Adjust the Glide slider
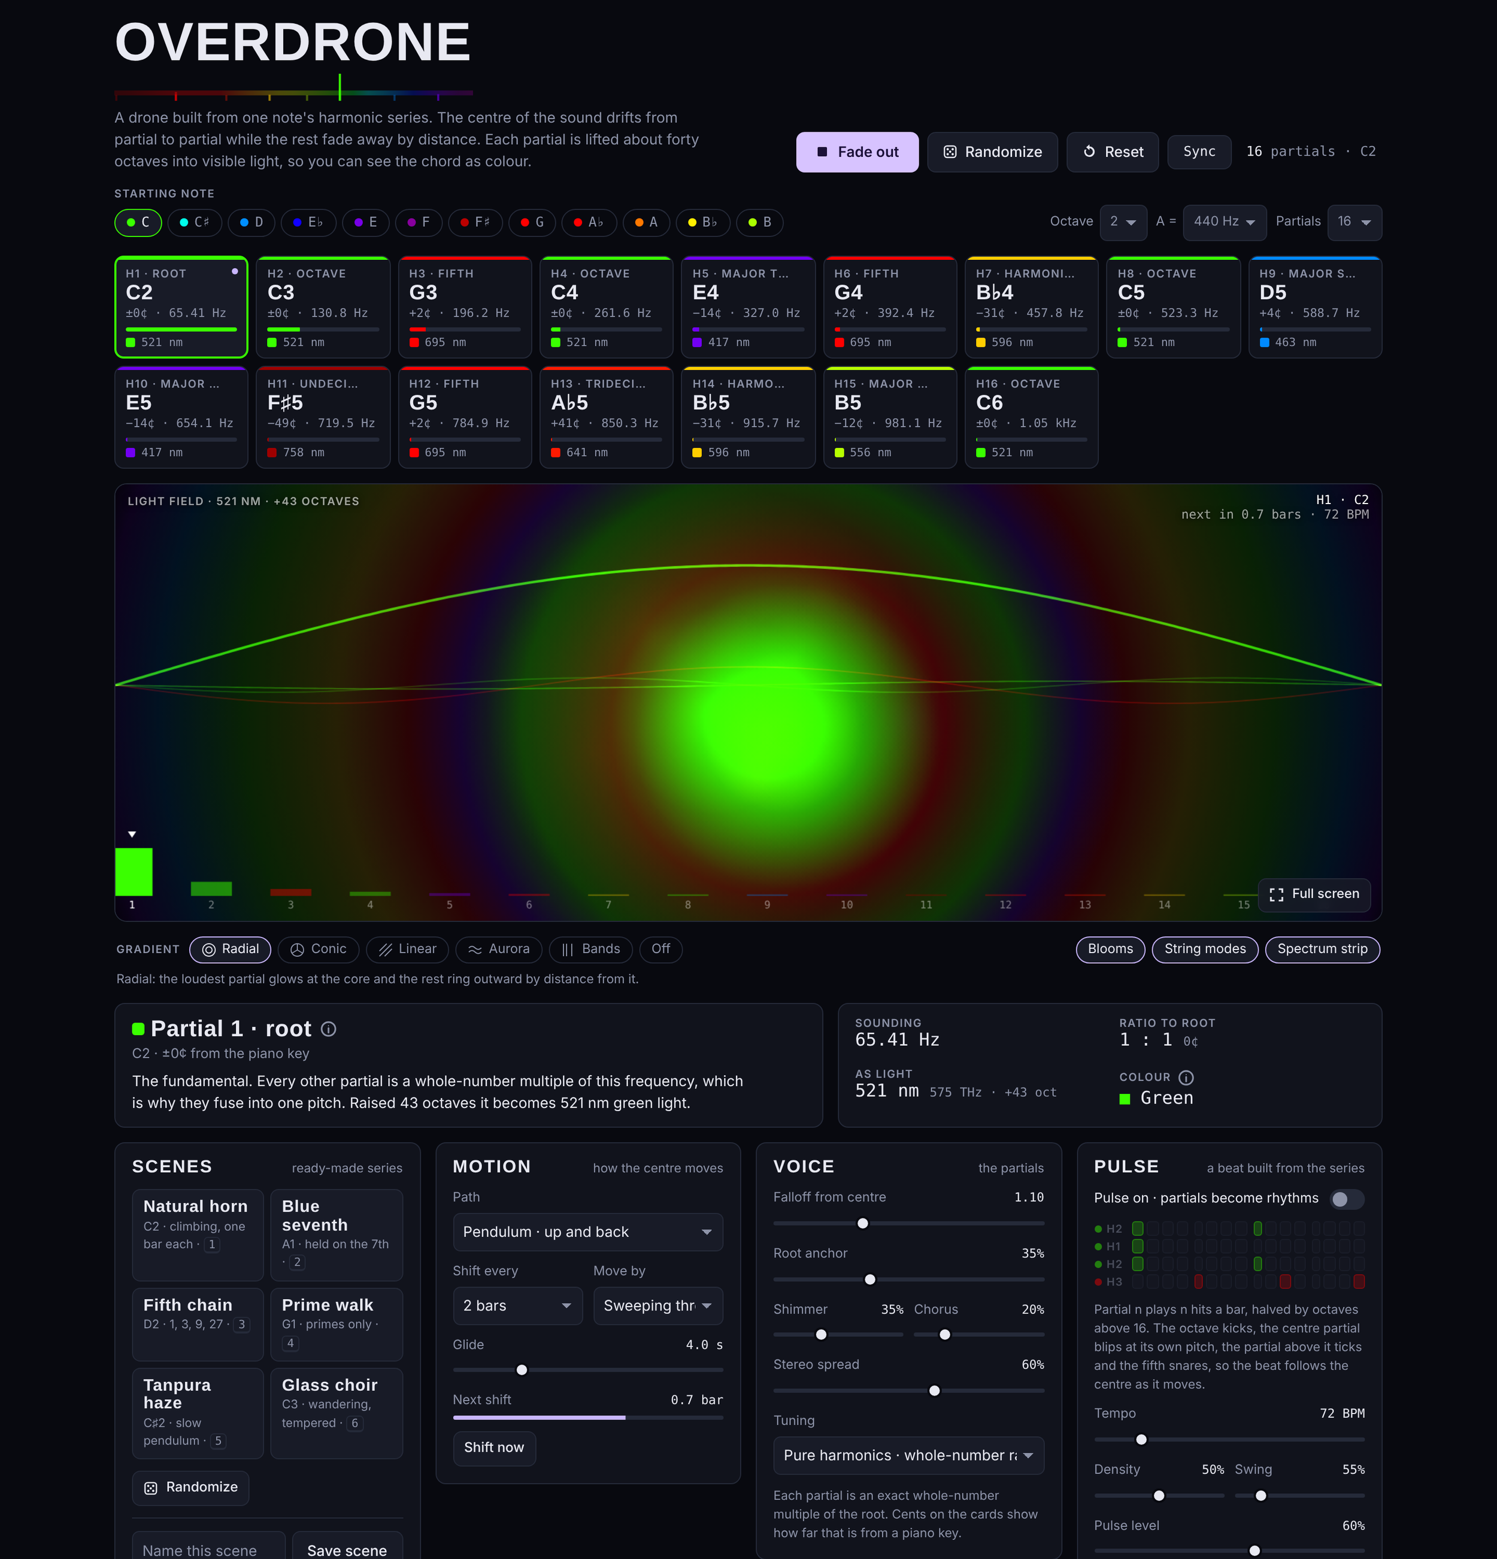The image size is (1497, 1559). click(x=588, y=1371)
